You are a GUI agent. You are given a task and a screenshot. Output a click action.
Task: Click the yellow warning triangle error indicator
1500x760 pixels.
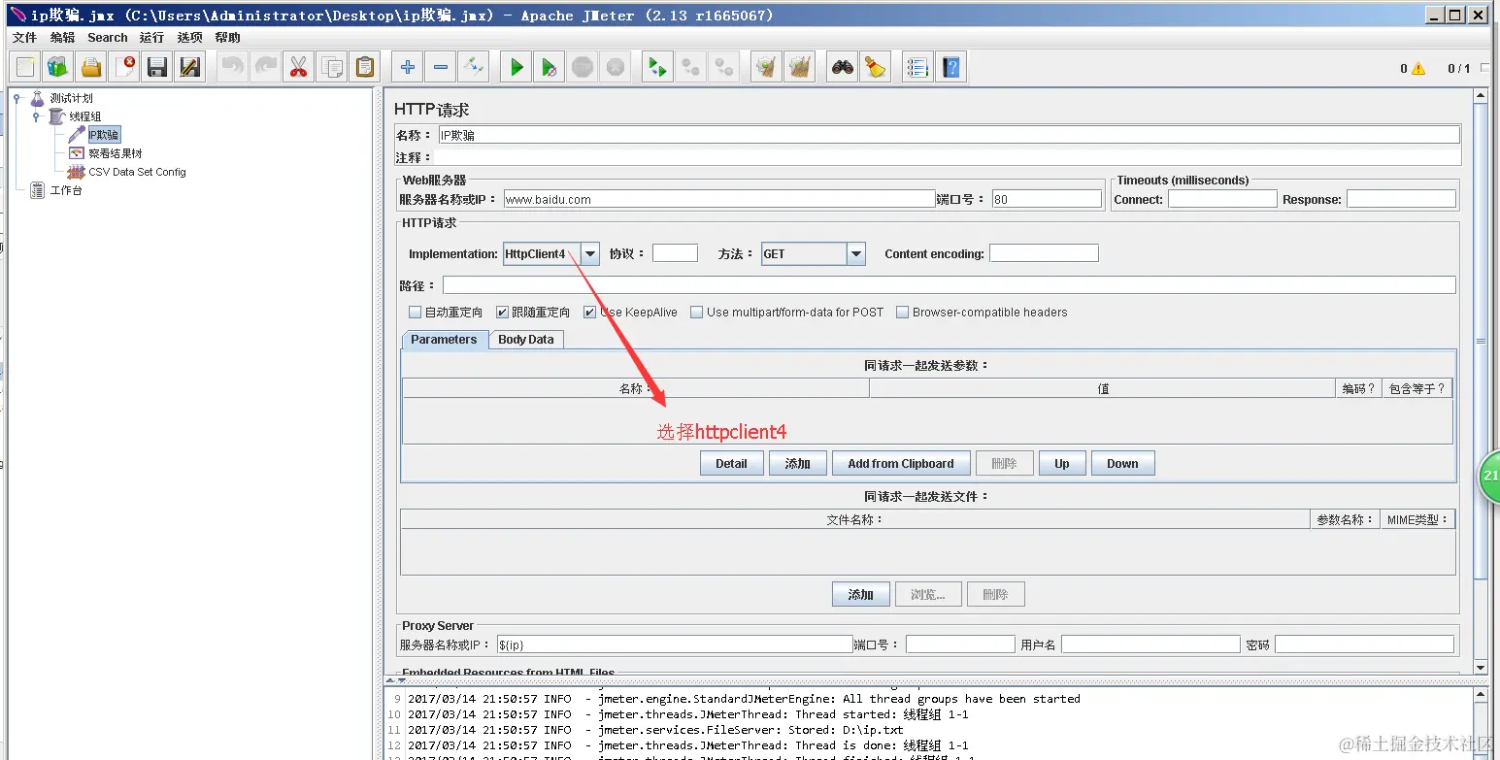(1418, 69)
